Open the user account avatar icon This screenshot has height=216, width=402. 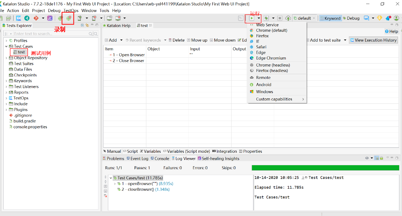pyautogui.click(x=397, y=18)
